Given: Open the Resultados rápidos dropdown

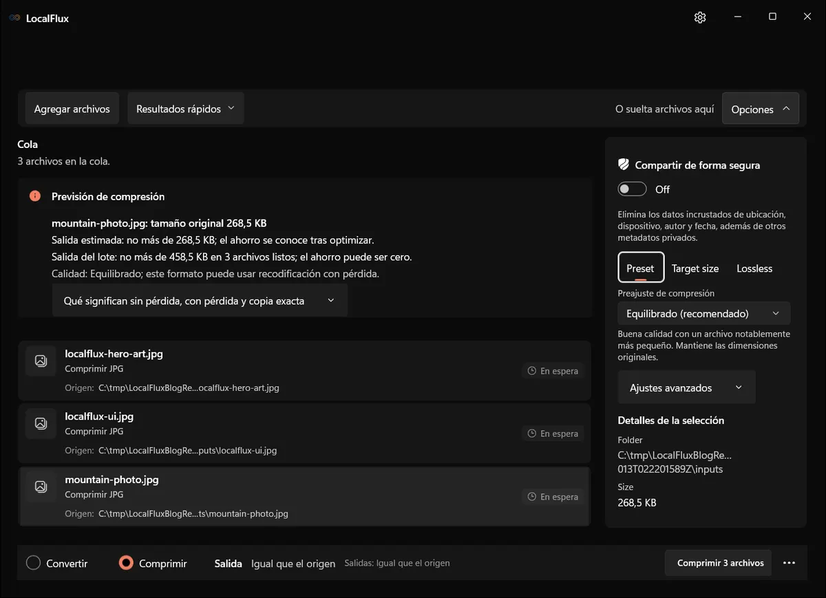Looking at the screenshot, I should tap(186, 109).
